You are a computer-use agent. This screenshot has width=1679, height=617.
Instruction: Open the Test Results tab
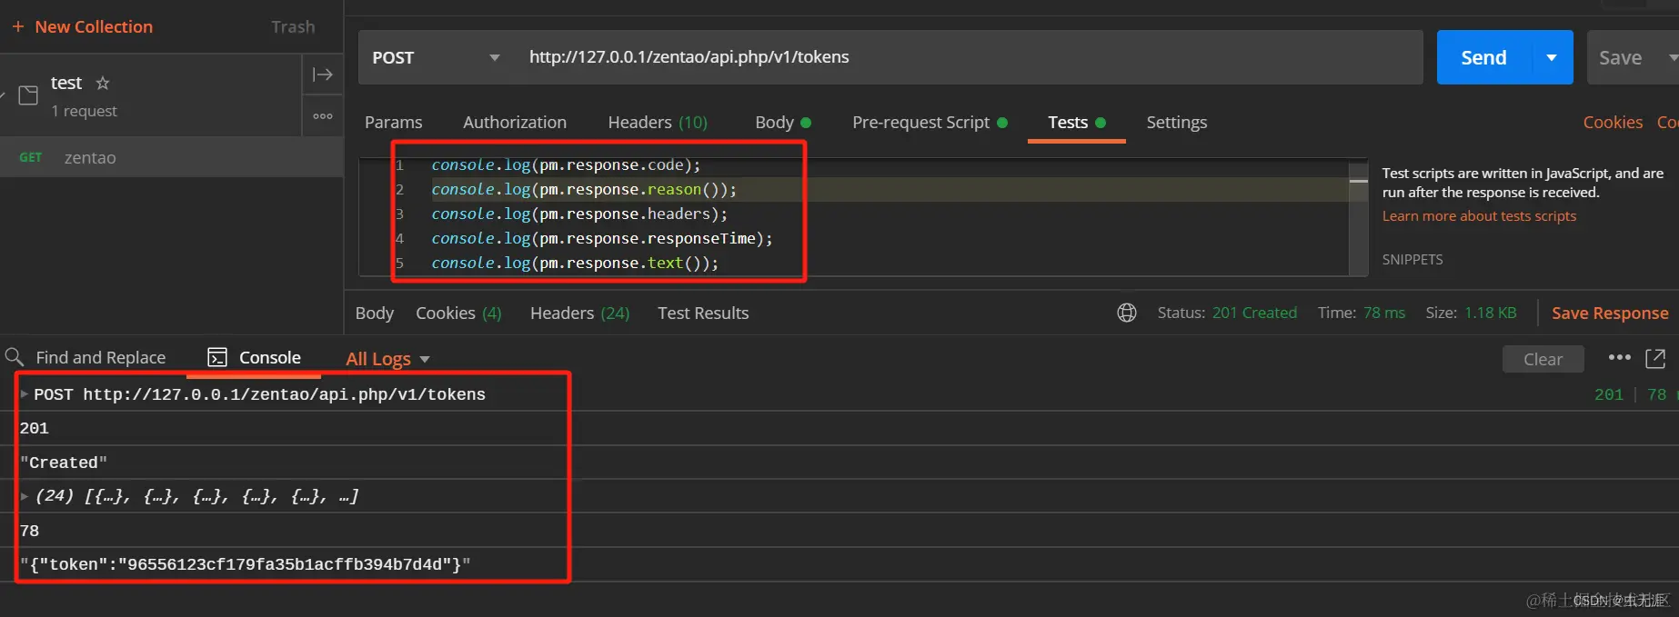coord(703,313)
